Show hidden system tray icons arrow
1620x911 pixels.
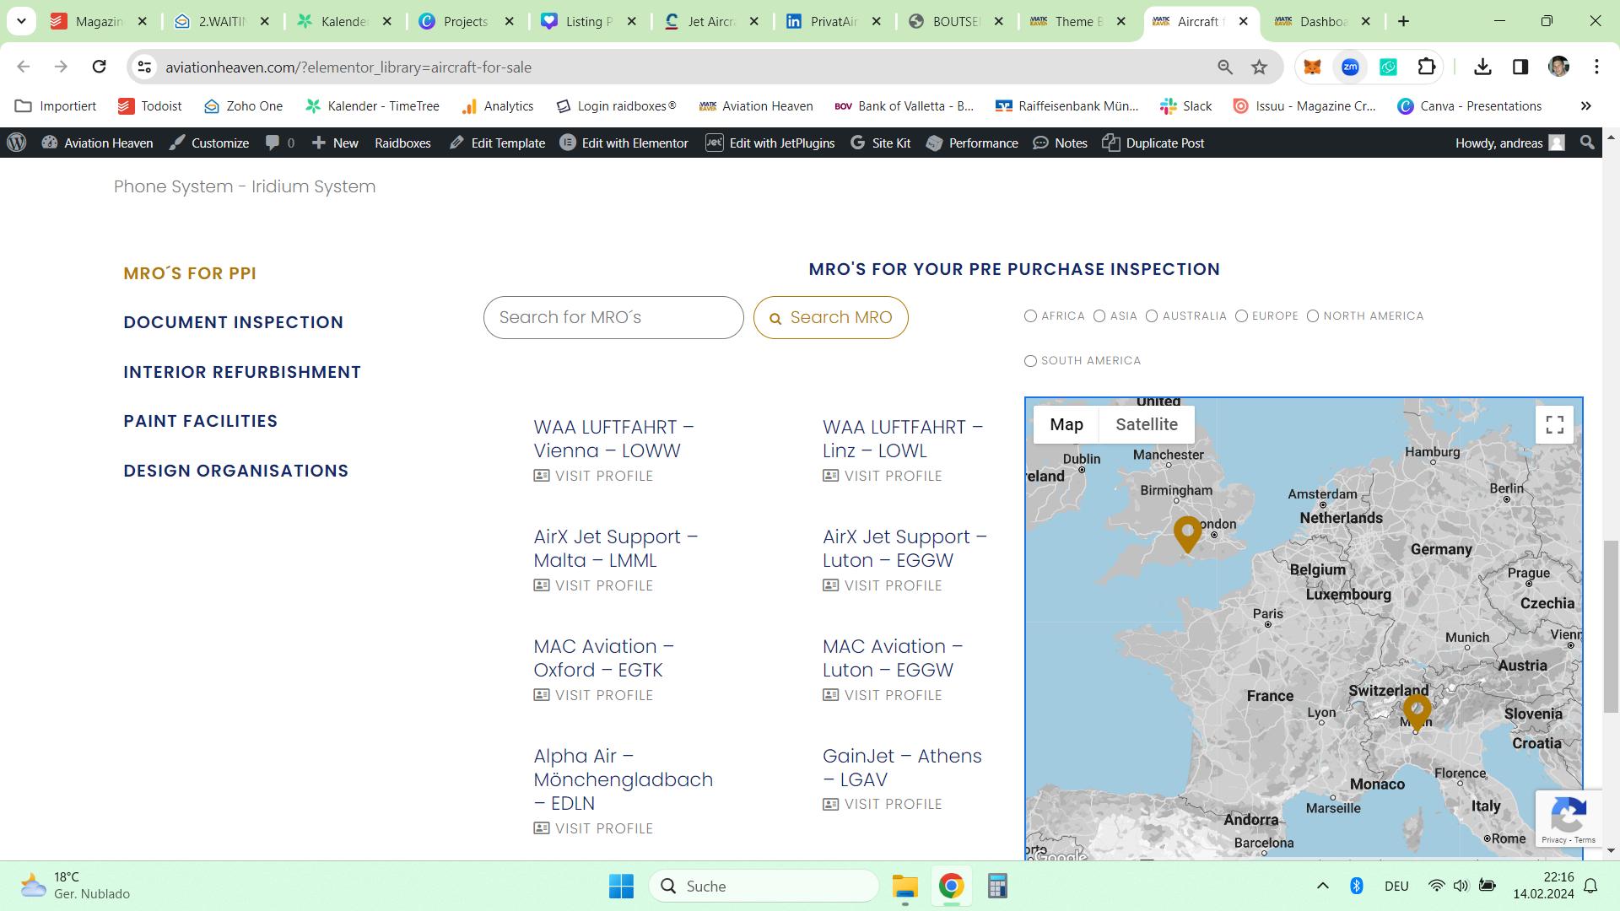[x=1322, y=886]
